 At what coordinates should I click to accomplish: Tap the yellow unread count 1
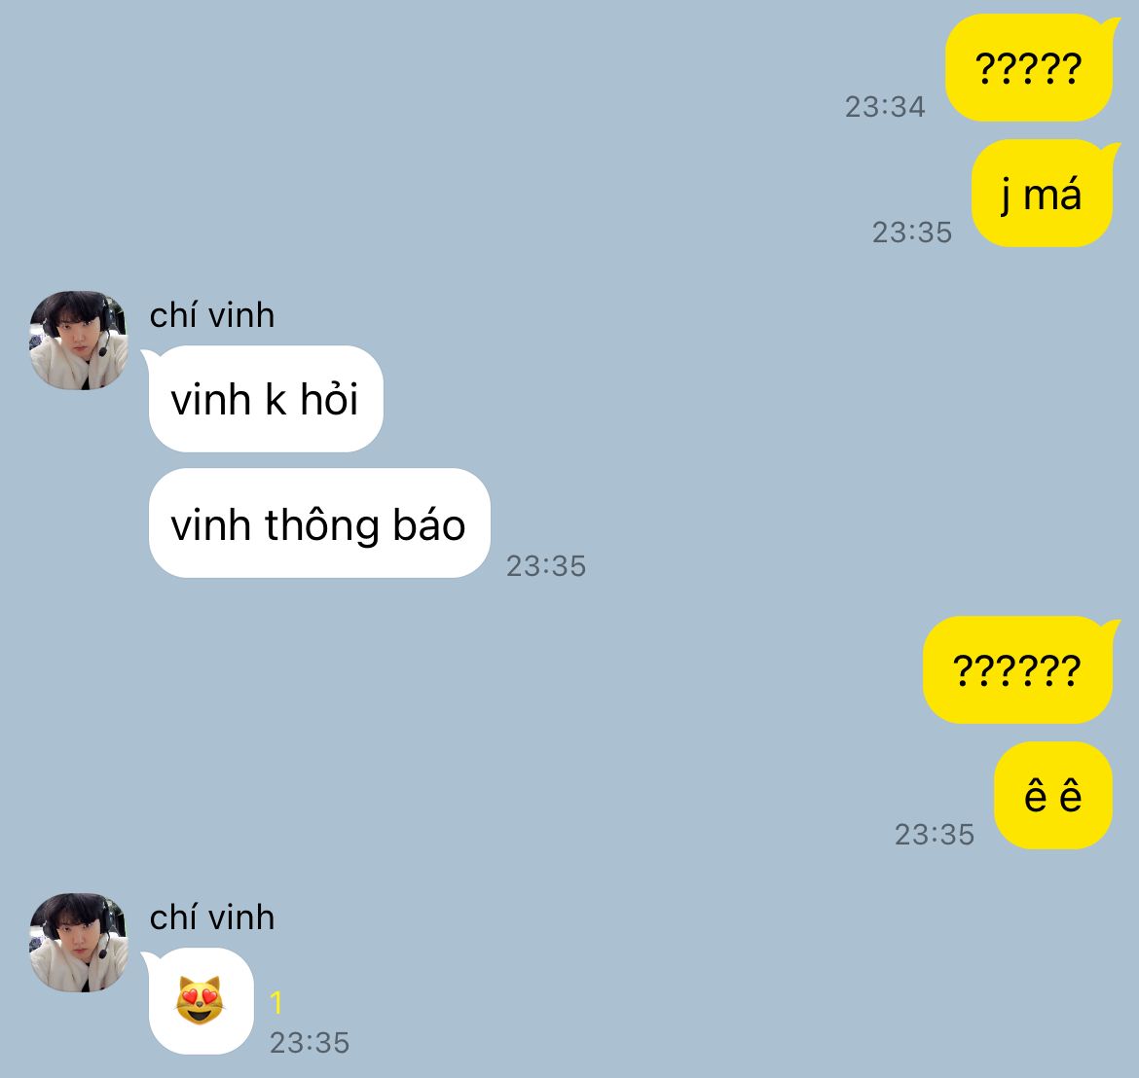(x=276, y=1002)
